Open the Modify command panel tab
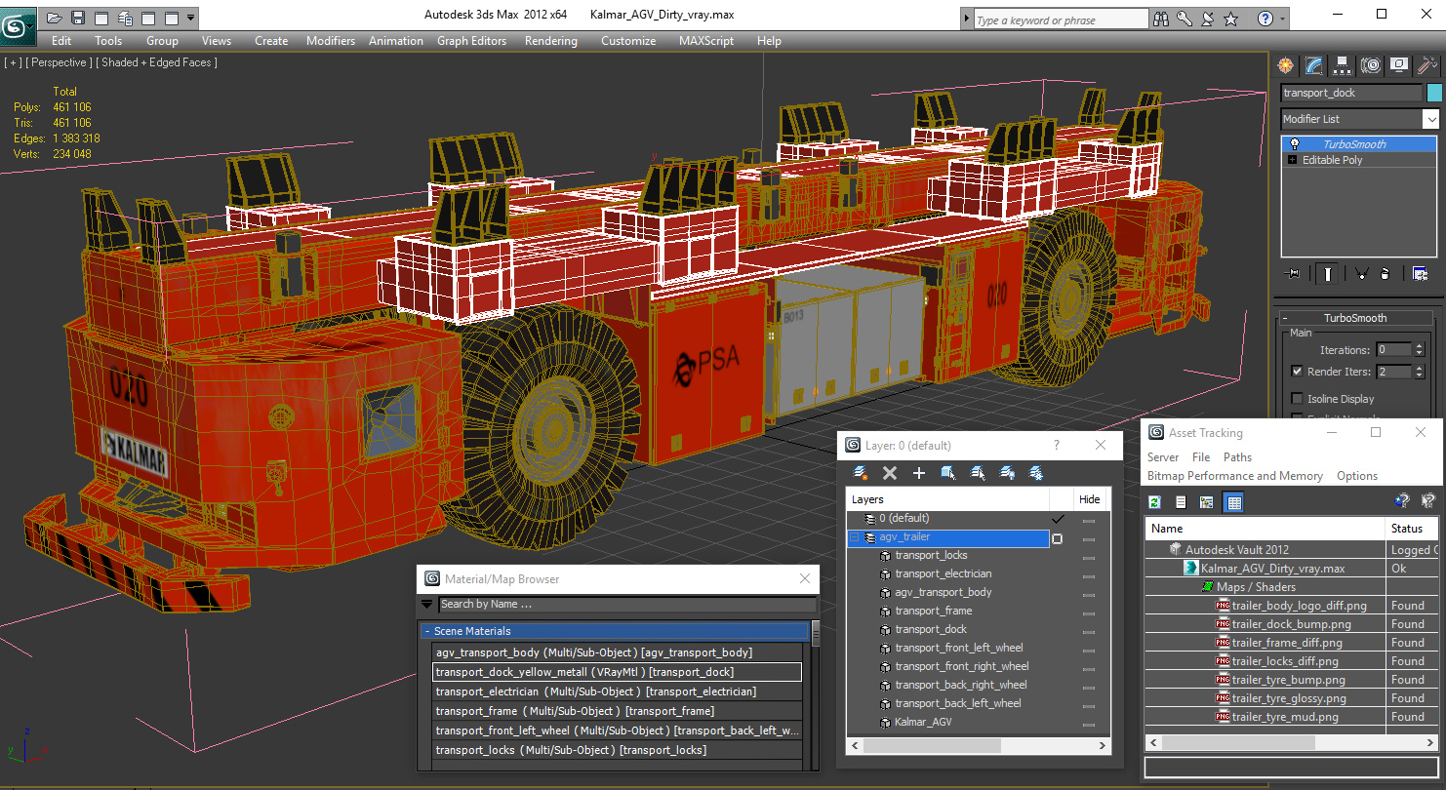 (x=1314, y=65)
